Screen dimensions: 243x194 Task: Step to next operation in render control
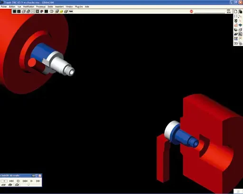pos(25,181)
